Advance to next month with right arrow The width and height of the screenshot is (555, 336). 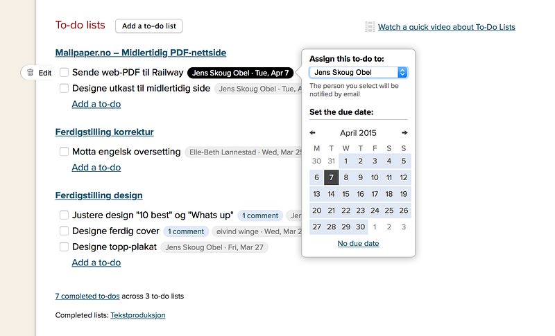coord(404,133)
